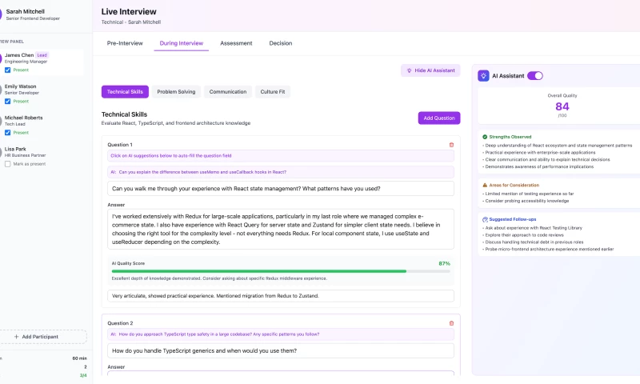Click the Overall Quality score 84
The height and width of the screenshot is (384, 640).
pyautogui.click(x=562, y=106)
